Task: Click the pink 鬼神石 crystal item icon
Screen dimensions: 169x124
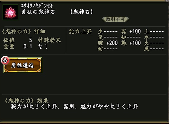Action: 10,12
